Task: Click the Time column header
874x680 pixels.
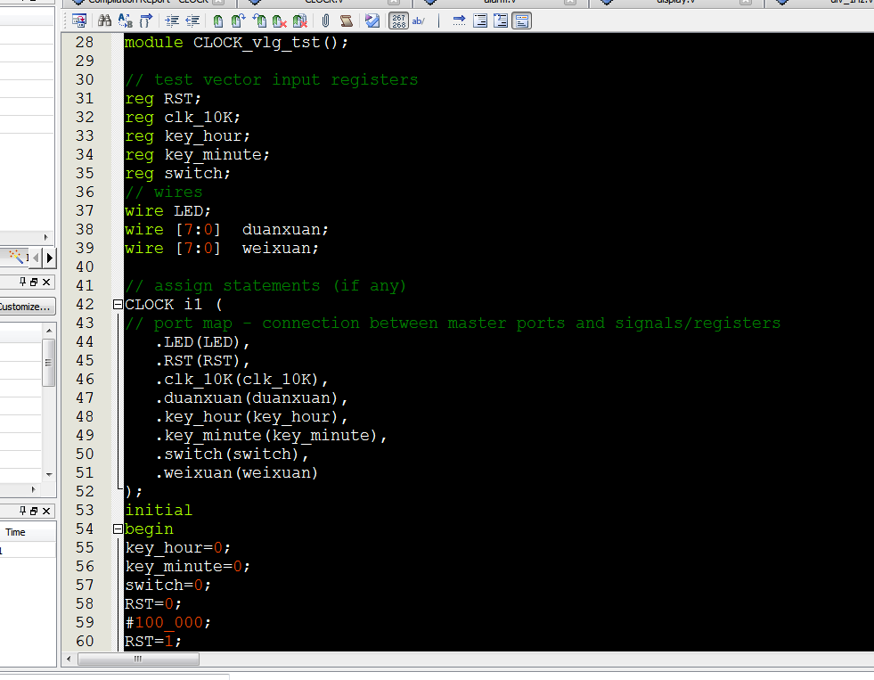Action: pos(28,532)
